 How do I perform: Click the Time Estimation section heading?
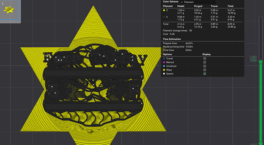pos(172,39)
